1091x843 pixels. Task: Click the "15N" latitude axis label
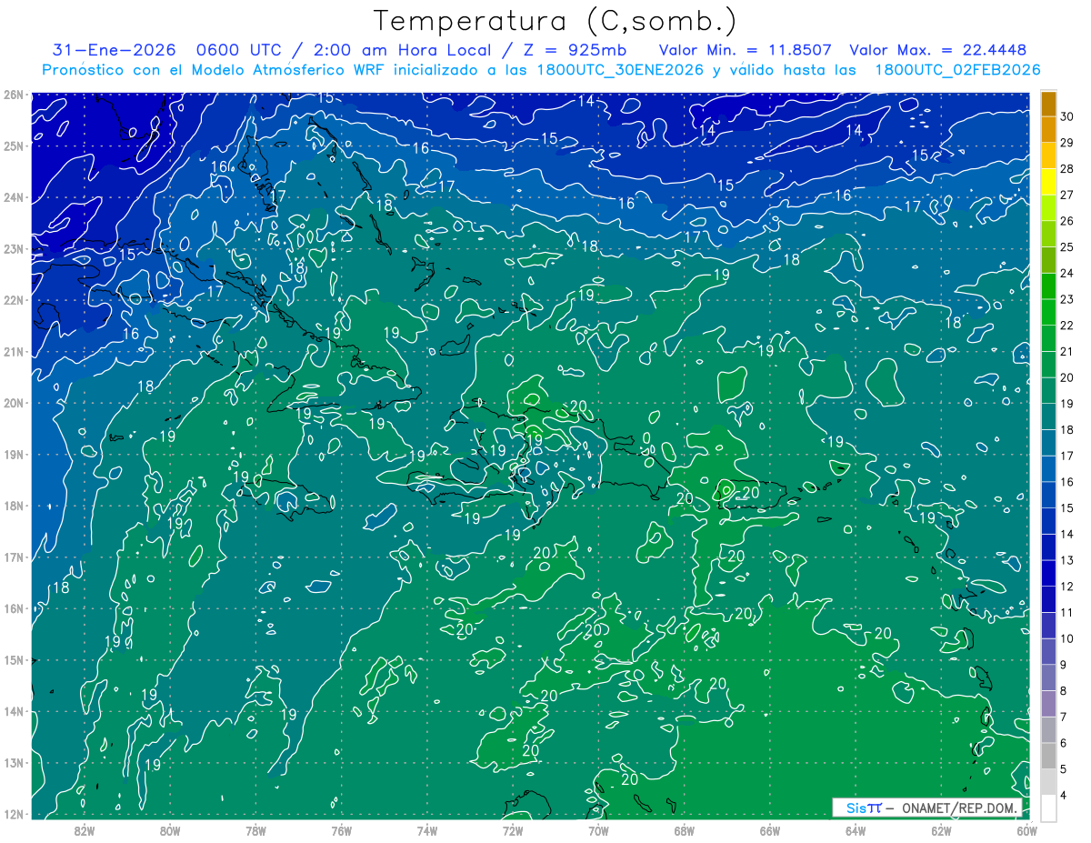click(x=14, y=659)
